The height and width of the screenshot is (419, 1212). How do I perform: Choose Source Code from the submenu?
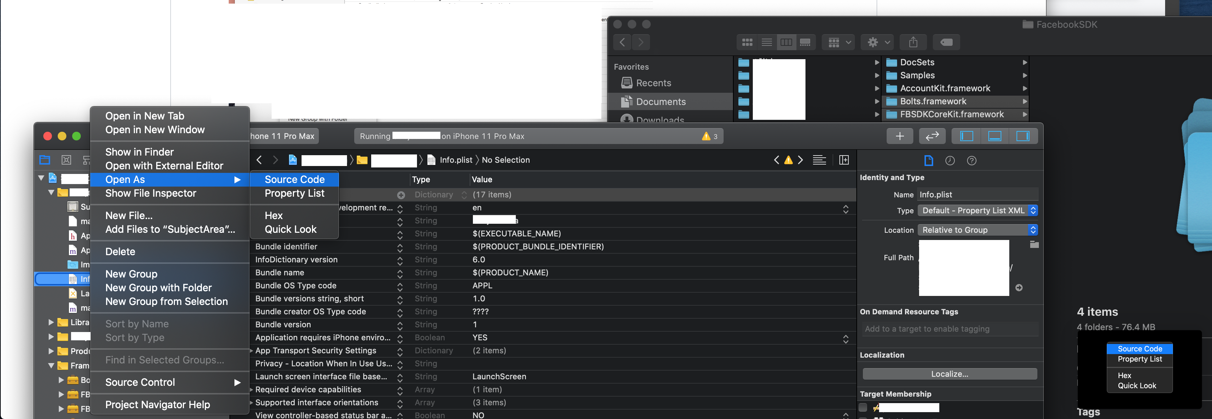click(295, 179)
